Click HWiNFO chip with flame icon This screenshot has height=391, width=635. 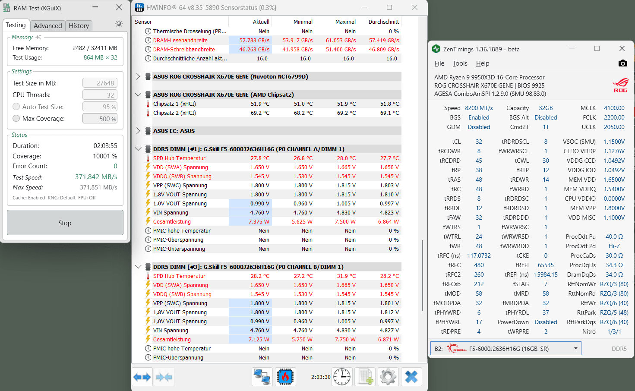click(x=285, y=377)
